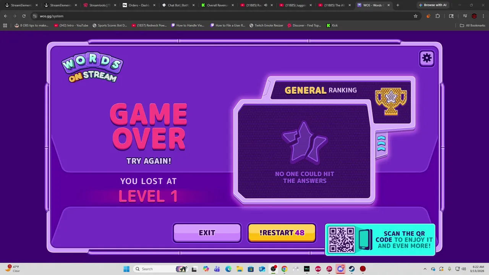Open the 8 OBS tips to make bookmark
489x275 pixels.
point(31,26)
